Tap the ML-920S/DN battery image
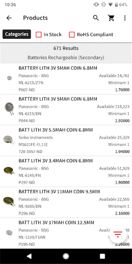This screenshot has height=264, width=132. 9,201
